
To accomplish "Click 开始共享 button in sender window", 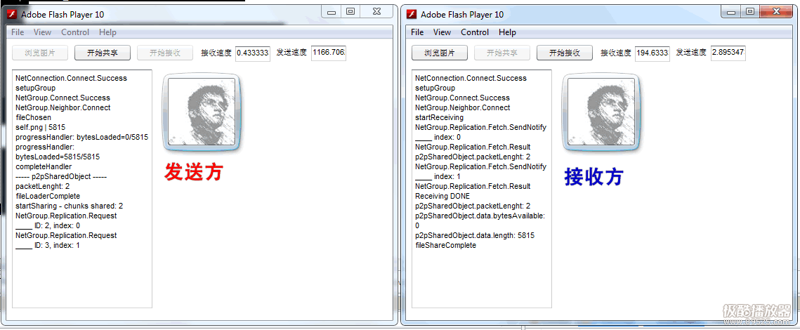I will tap(103, 53).
